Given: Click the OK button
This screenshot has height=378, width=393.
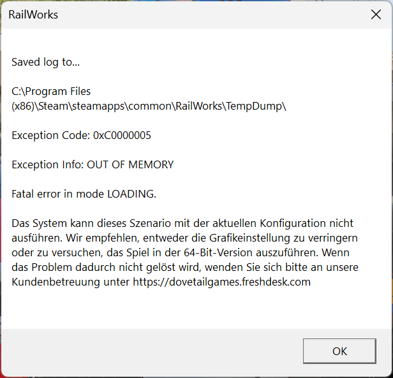Looking at the screenshot, I should pyautogui.click(x=339, y=351).
